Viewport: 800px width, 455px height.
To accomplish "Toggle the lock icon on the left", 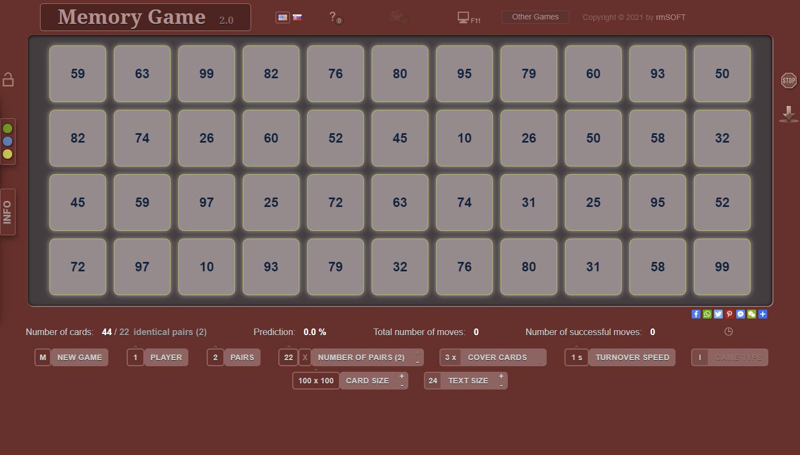I will [x=8, y=79].
